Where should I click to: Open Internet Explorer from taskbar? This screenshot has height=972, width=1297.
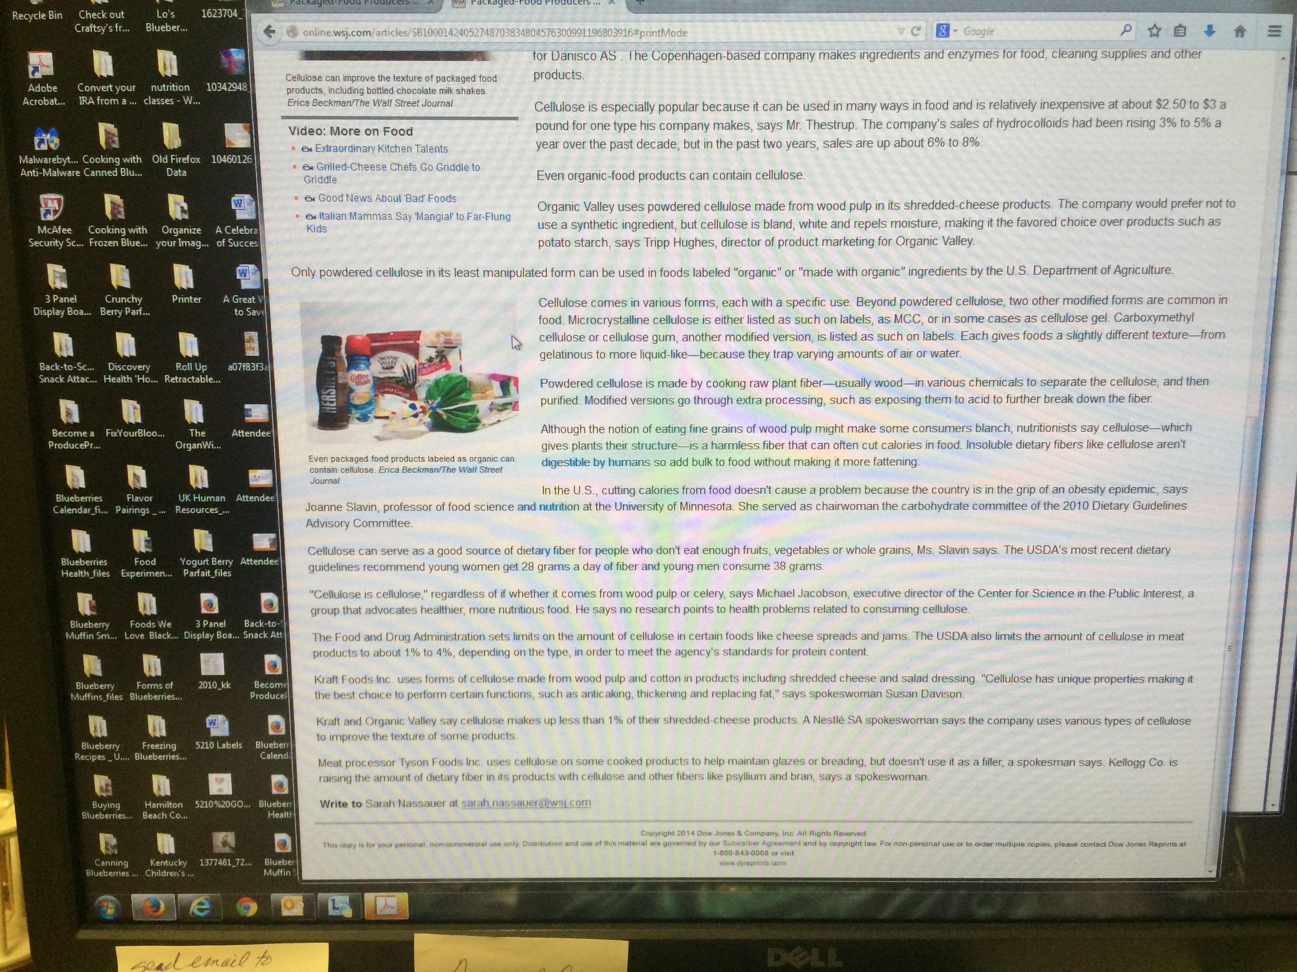click(x=200, y=907)
